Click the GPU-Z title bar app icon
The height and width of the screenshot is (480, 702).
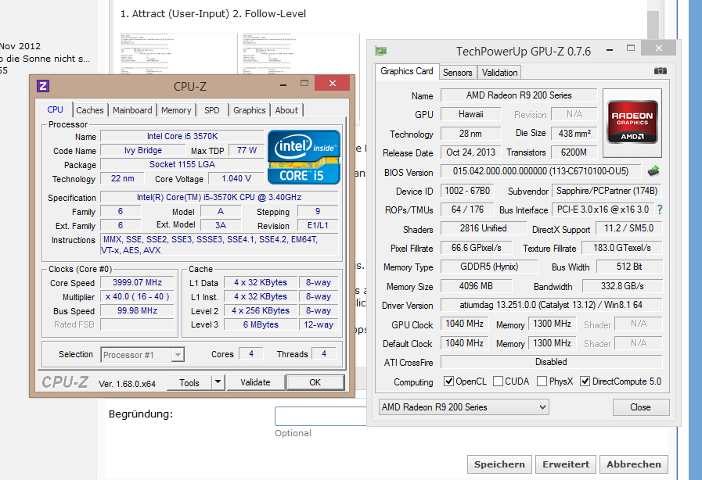pos(381,51)
